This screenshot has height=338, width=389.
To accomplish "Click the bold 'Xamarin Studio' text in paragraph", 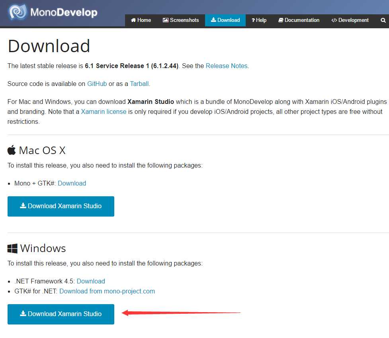I will [x=151, y=102].
